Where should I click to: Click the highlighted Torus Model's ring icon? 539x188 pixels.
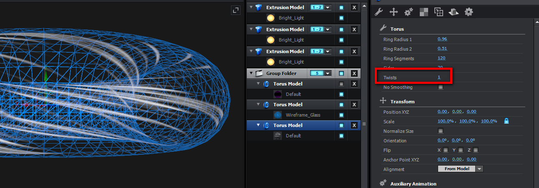(267, 125)
